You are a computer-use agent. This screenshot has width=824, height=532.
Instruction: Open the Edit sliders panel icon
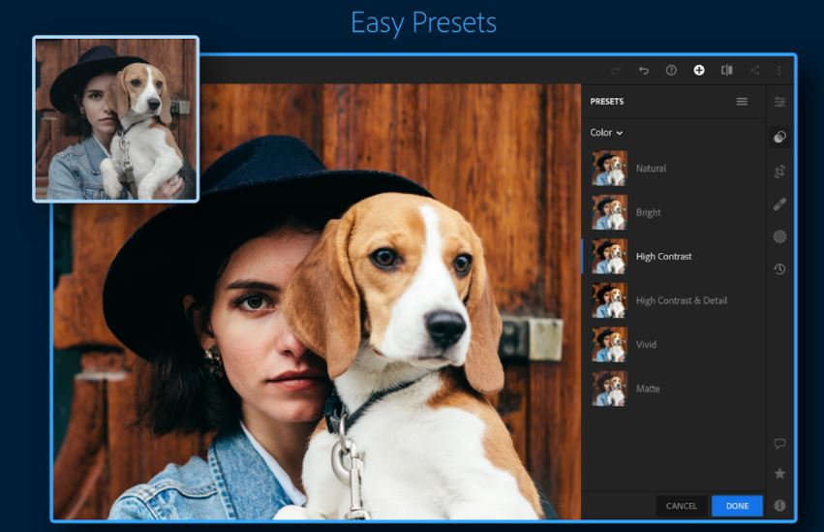click(779, 102)
